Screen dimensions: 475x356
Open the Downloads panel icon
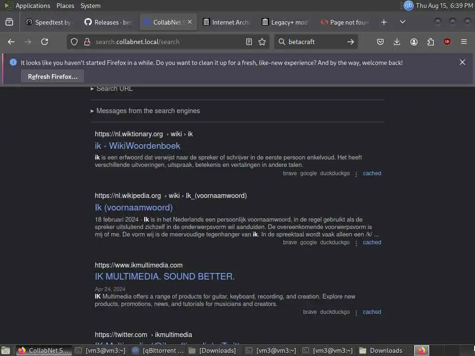(x=397, y=42)
